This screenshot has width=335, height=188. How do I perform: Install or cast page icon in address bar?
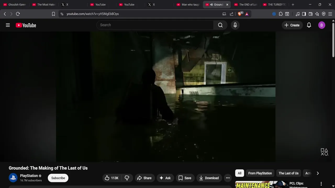224,14
